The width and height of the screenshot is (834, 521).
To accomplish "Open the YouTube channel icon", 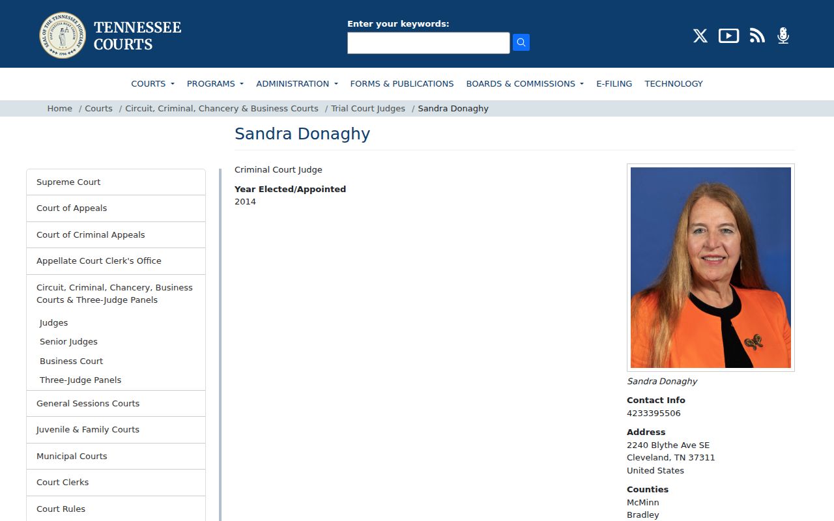I will click(x=728, y=36).
